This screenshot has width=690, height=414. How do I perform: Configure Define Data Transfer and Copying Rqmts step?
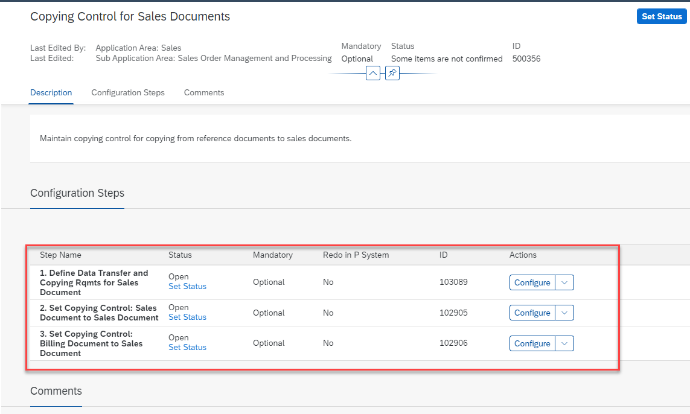[x=532, y=282]
